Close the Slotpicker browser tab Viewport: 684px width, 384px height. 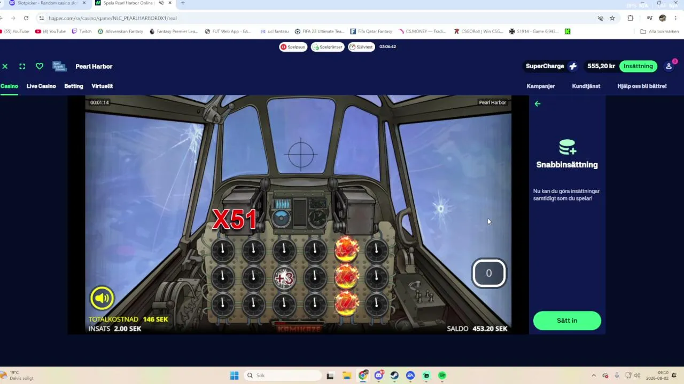point(84,3)
